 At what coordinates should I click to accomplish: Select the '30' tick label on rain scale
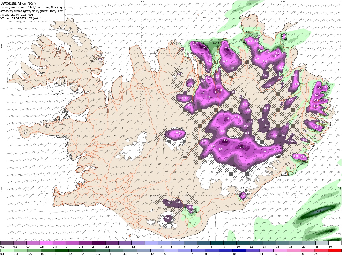click(x=330, y=254)
